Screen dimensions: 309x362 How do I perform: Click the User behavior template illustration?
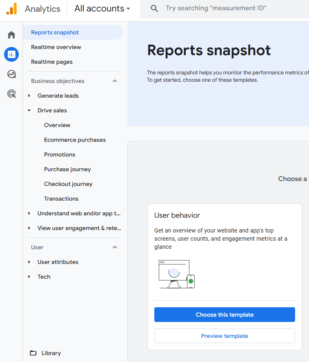click(x=177, y=274)
